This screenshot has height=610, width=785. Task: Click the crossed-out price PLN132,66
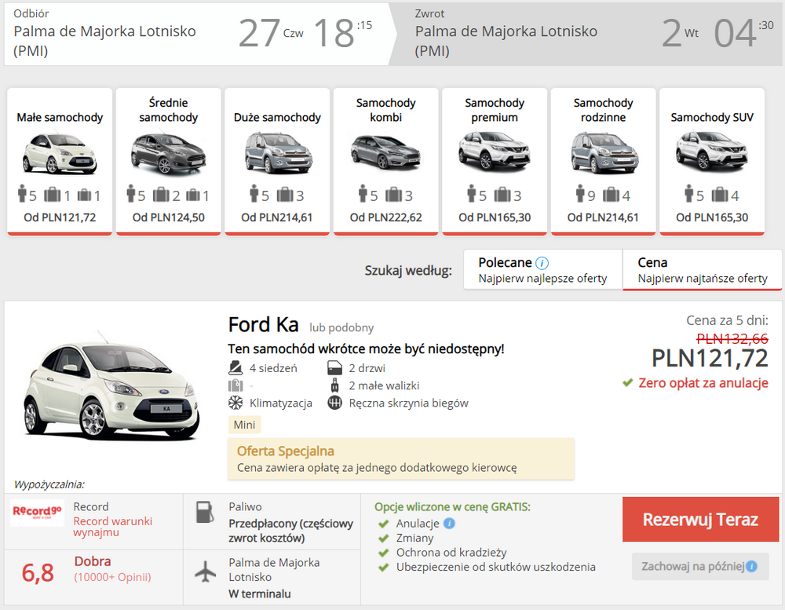(x=732, y=339)
